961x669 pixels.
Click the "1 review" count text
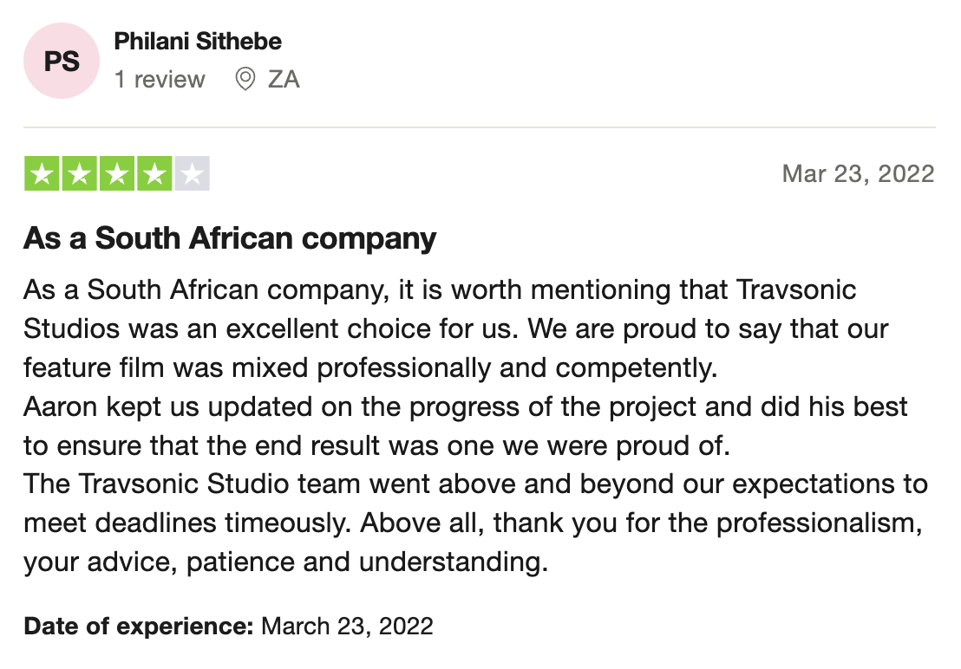[160, 80]
